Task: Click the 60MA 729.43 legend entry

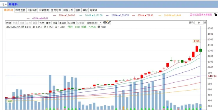Action: (x=143, y=15)
